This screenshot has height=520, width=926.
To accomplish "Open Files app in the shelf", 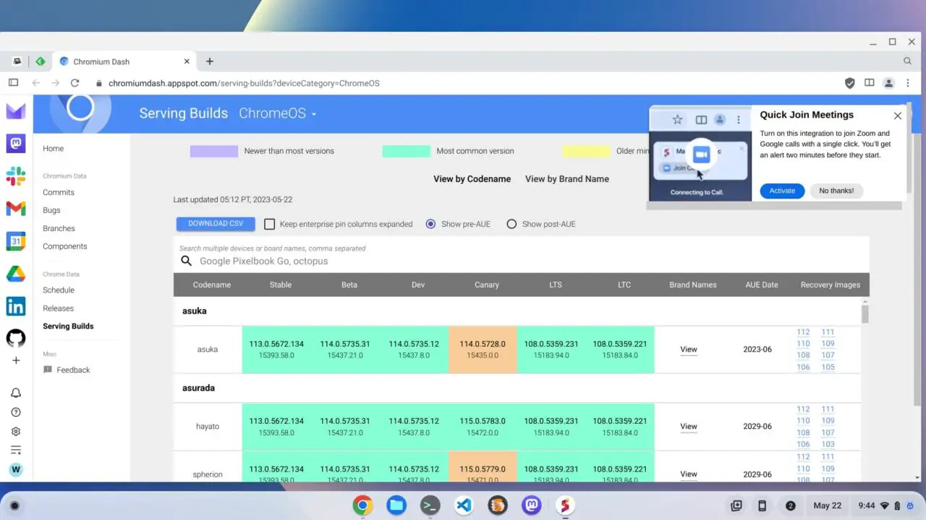I will [x=396, y=505].
